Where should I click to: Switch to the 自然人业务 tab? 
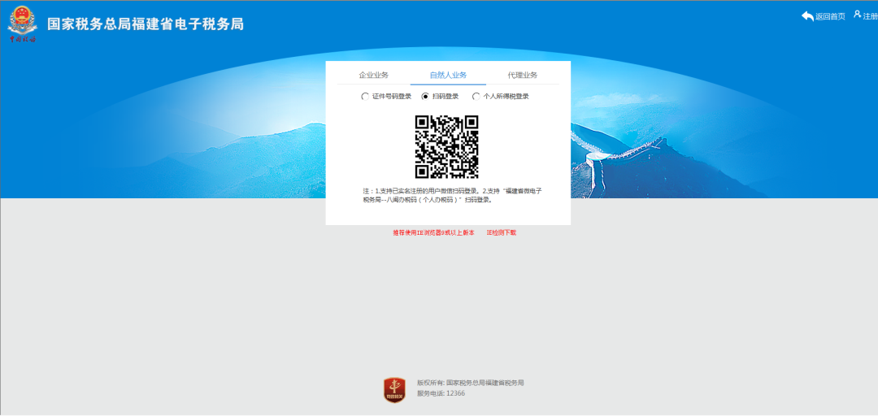[448, 75]
